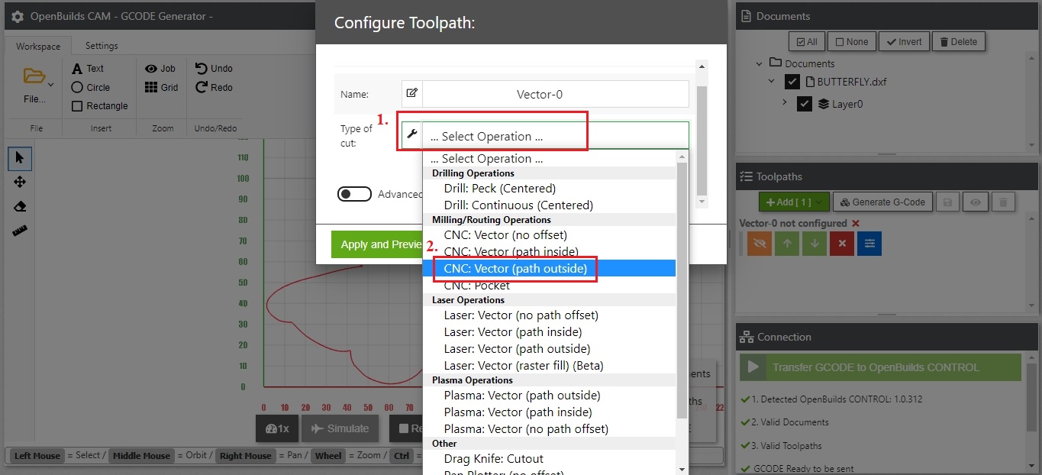
Task: Redo the last action
Action: [x=214, y=87]
